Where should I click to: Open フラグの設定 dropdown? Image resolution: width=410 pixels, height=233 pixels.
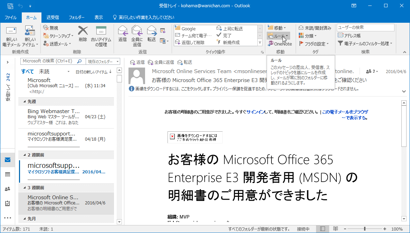[x=314, y=44]
